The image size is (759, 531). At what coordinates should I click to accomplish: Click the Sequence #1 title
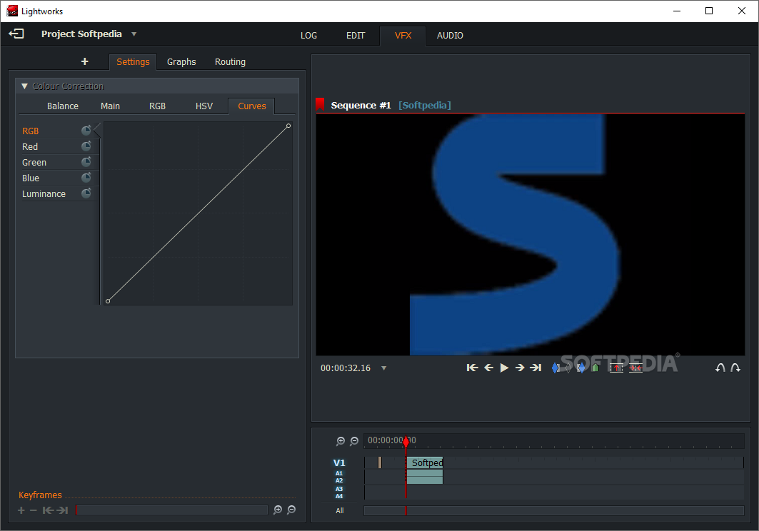point(361,105)
